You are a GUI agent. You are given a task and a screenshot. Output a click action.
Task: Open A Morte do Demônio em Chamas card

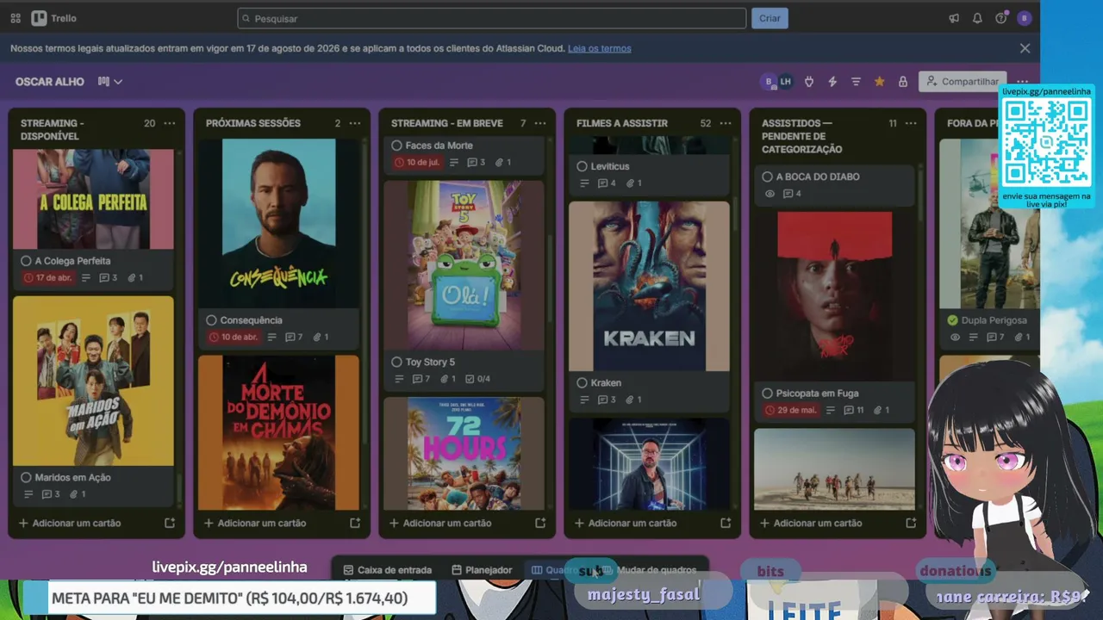coord(278,432)
